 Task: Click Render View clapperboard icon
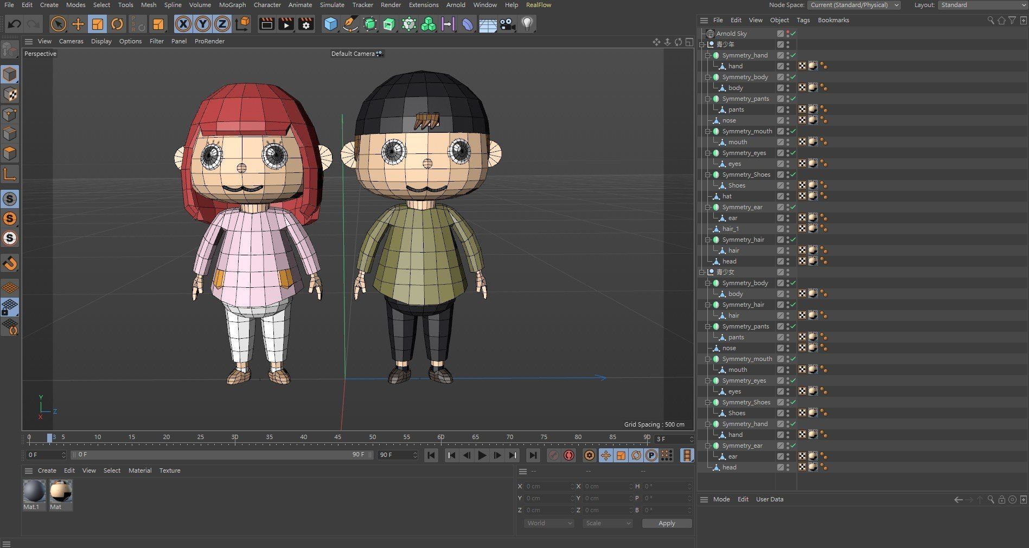coord(266,24)
